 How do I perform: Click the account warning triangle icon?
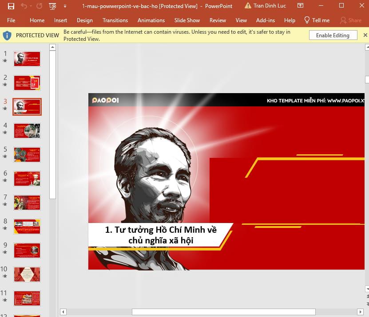coord(248,6)
